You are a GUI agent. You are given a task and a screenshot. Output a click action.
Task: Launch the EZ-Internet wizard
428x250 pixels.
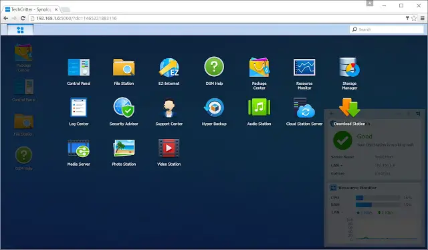tap(169, 72)
